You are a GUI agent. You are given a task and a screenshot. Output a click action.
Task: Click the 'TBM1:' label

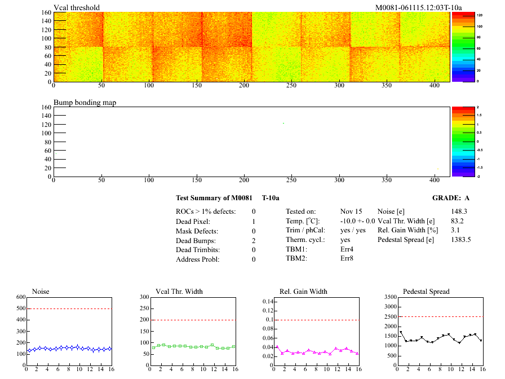tap(296, 249)
